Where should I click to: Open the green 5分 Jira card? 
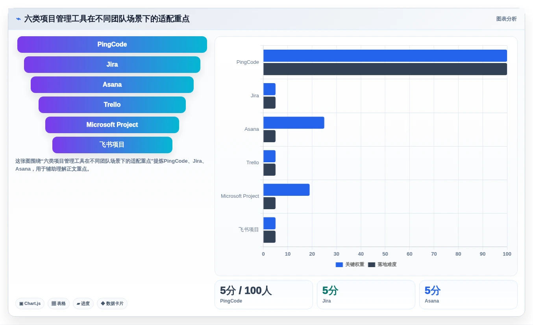click(x=366, y=295)
